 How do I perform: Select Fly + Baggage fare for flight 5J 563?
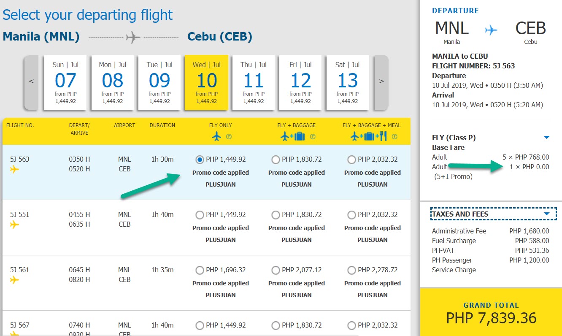pos(276,160)
